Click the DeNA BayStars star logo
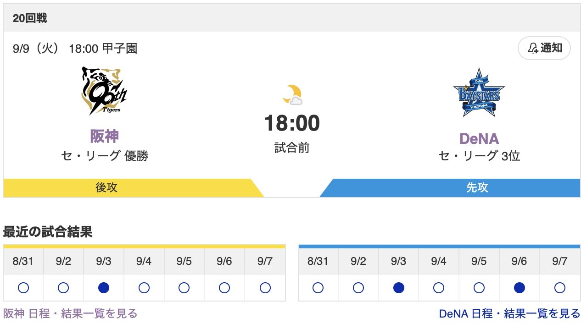The width and height of the screenshot is (581, 329). [479, 93]
